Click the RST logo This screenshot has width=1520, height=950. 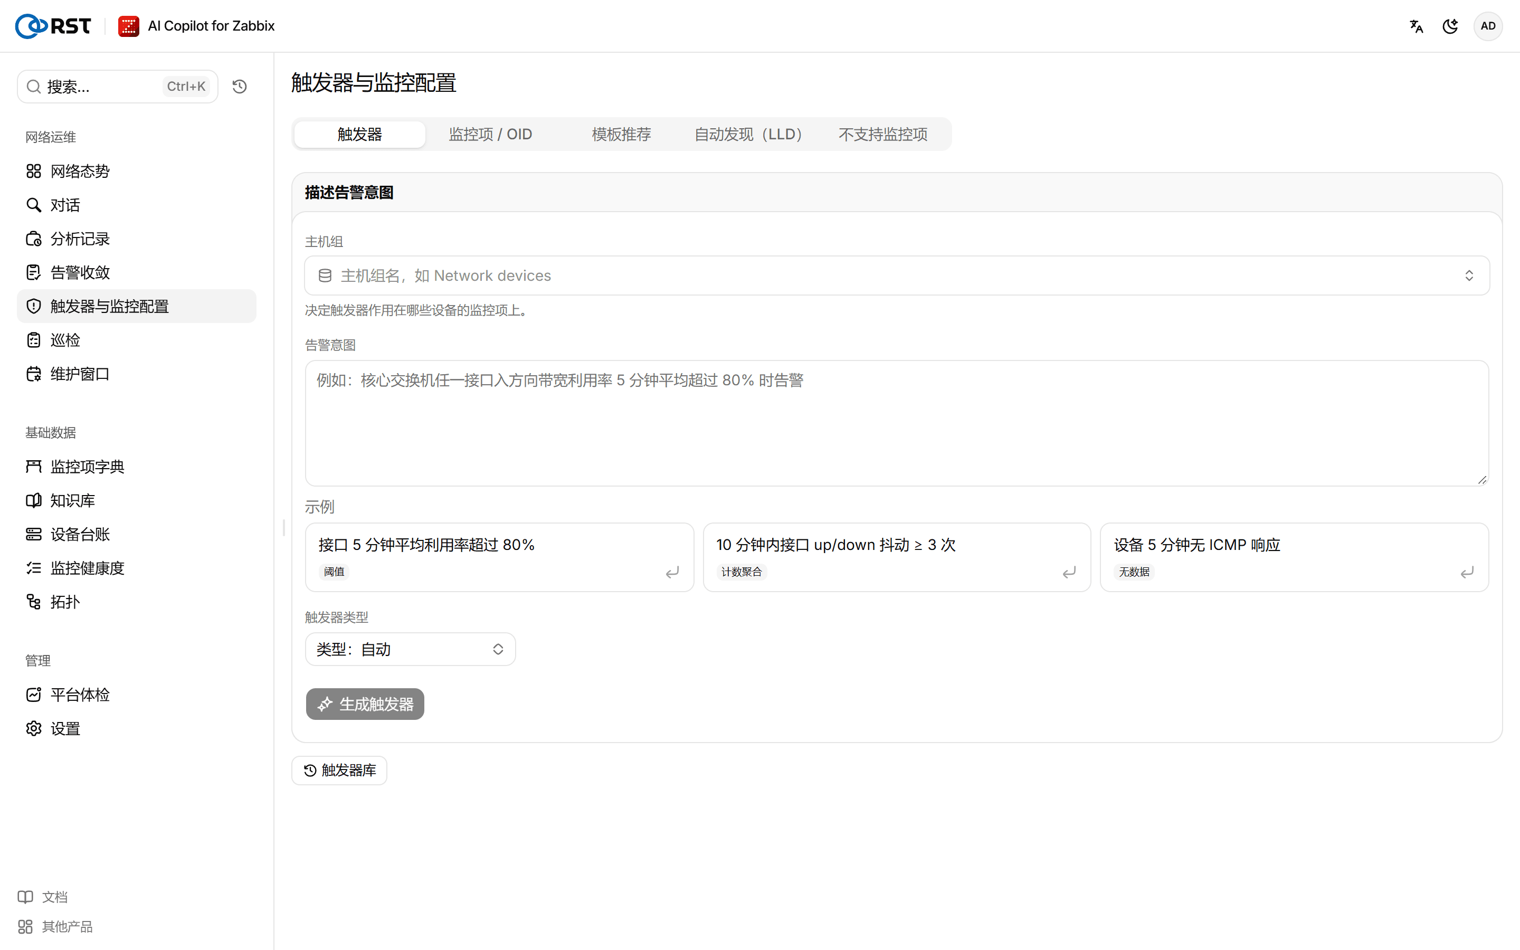pos(53,26)
